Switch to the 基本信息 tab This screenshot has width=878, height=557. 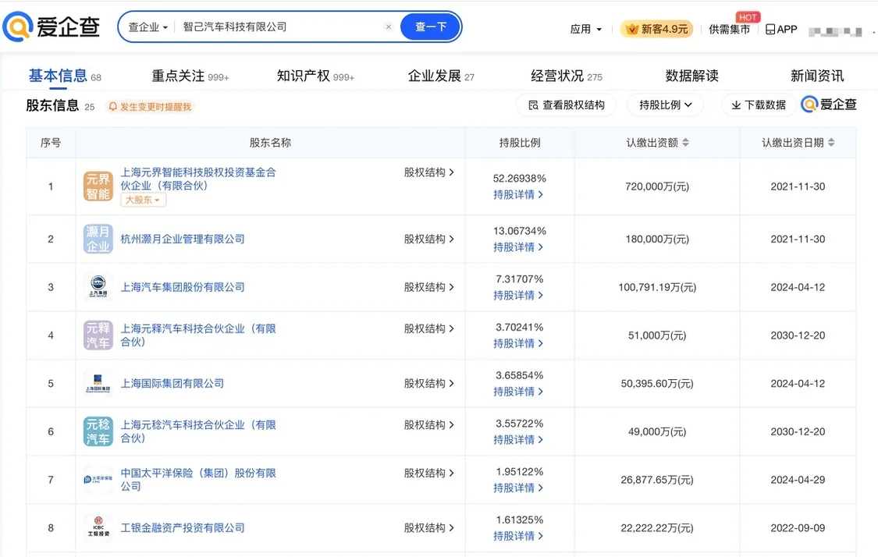coord(65,76)
